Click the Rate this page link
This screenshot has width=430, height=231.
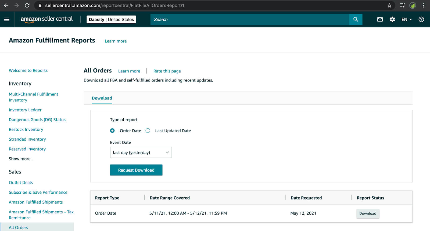tap(167, 71)
